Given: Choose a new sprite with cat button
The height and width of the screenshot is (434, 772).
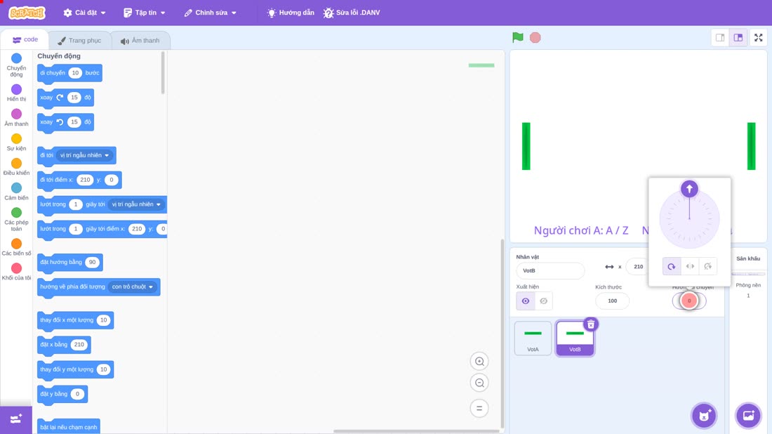Looking at the screenshot, I should pos(704,415).
